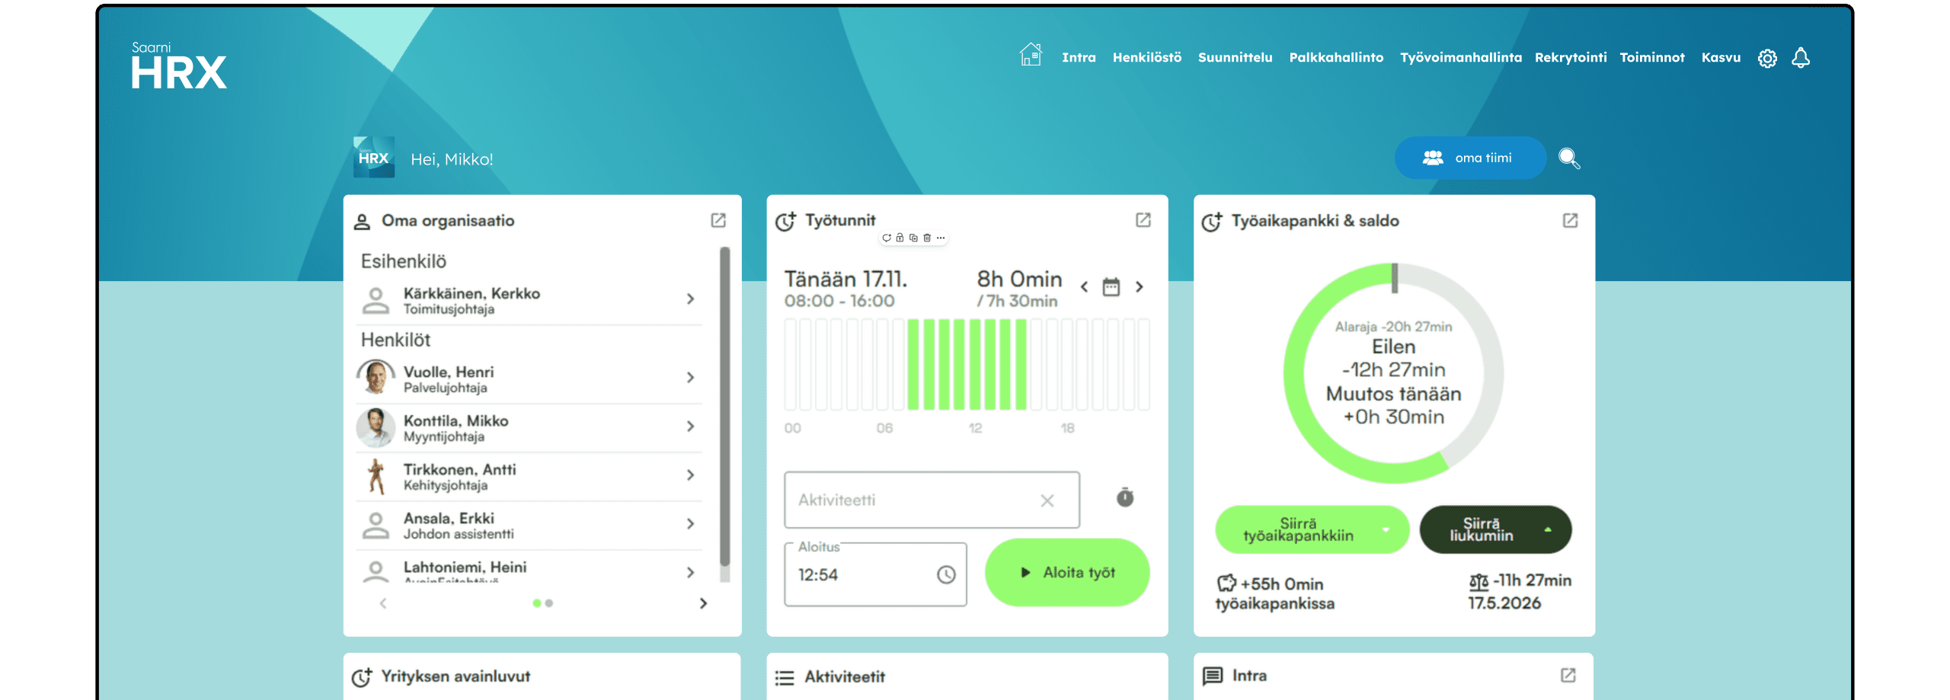The image size is (1950, 700).
Task: Click the organisation list vertical scrollbar
Action: [x=724, y=411]
